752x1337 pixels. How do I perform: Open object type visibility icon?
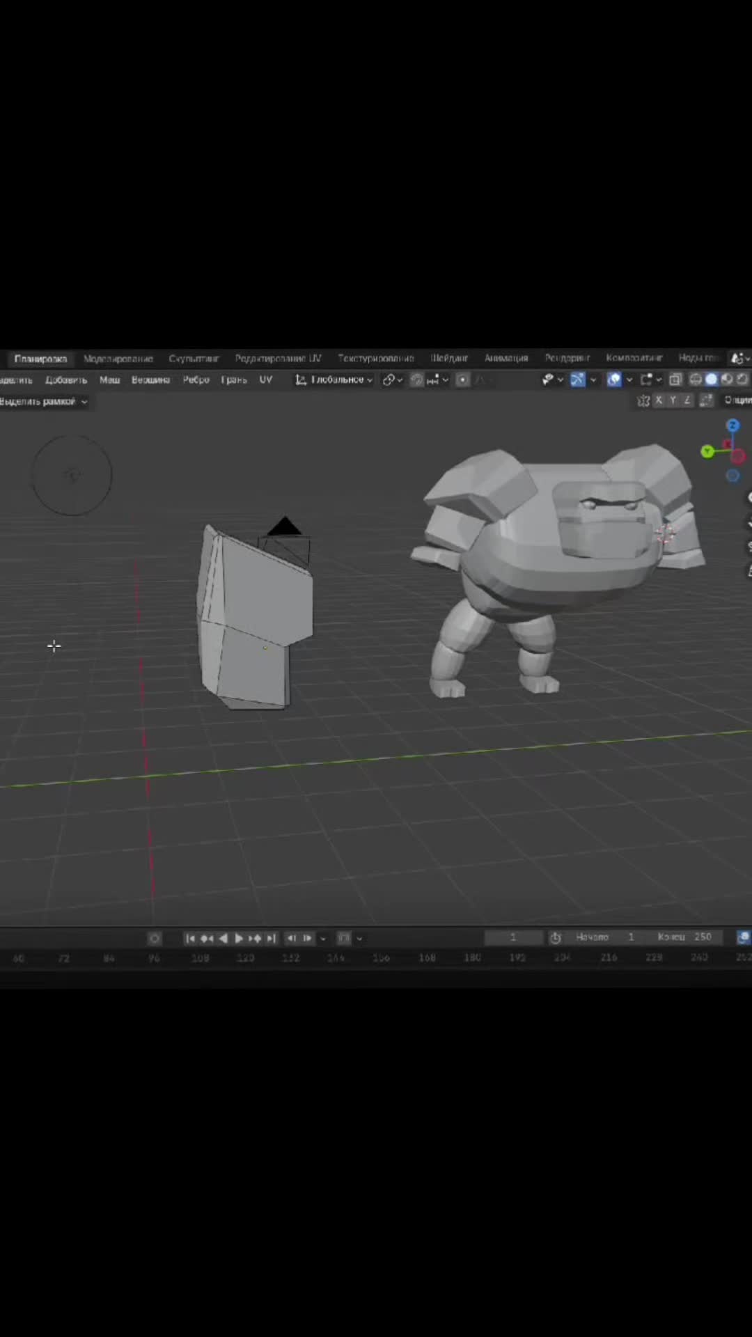pos(549,380)
